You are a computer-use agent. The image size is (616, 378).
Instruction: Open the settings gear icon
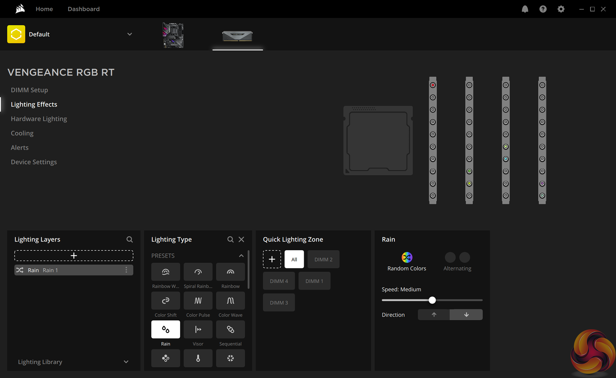561,9
